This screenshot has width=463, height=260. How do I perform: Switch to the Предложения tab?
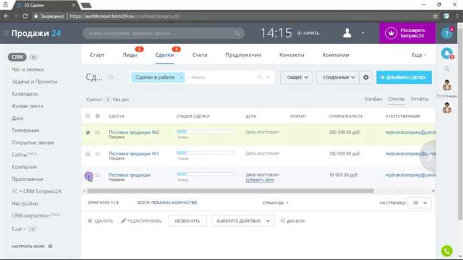[243, 55]
